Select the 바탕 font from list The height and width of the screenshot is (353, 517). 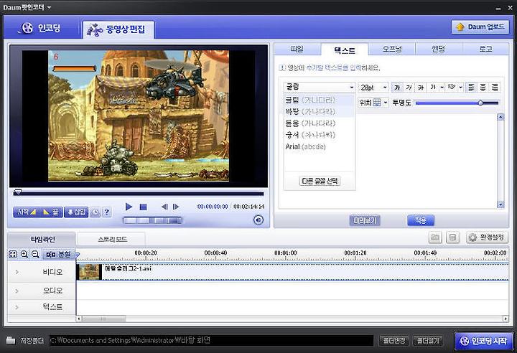coord(319,111)
